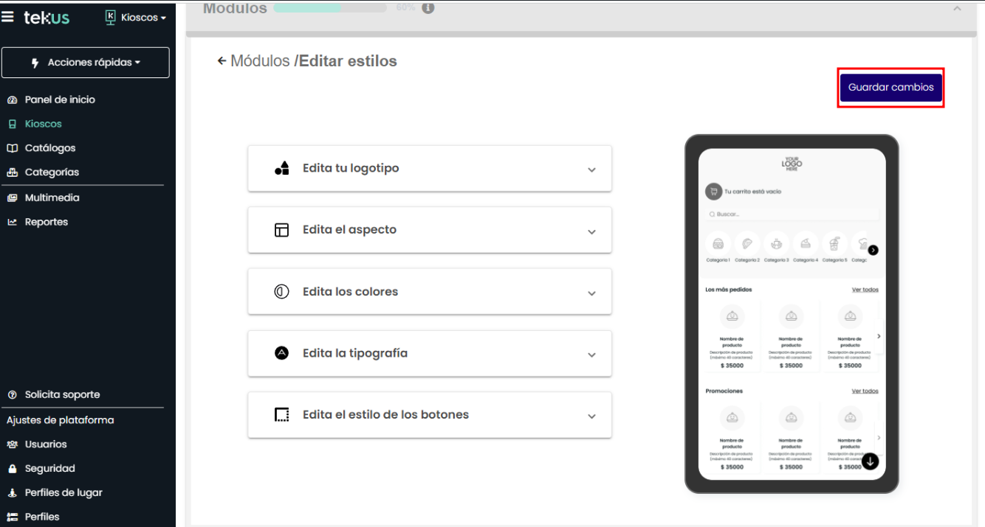Click the info icon beside the progress bar
Image resolution: width=985 pixels, height=527 pixels.
[428, 8]
